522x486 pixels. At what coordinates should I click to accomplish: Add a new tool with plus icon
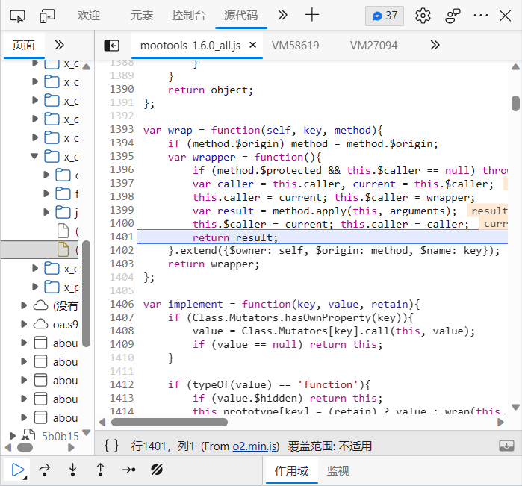[x=312, y=16]
